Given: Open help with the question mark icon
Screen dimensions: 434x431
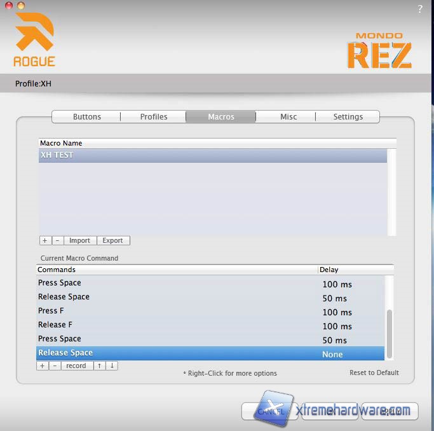Looking at the screenshot, I should 420,9.
